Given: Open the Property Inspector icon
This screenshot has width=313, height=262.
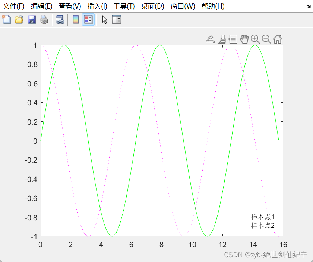Looking at the screenshot, I should pyautogui.click(x=117, y=20).
